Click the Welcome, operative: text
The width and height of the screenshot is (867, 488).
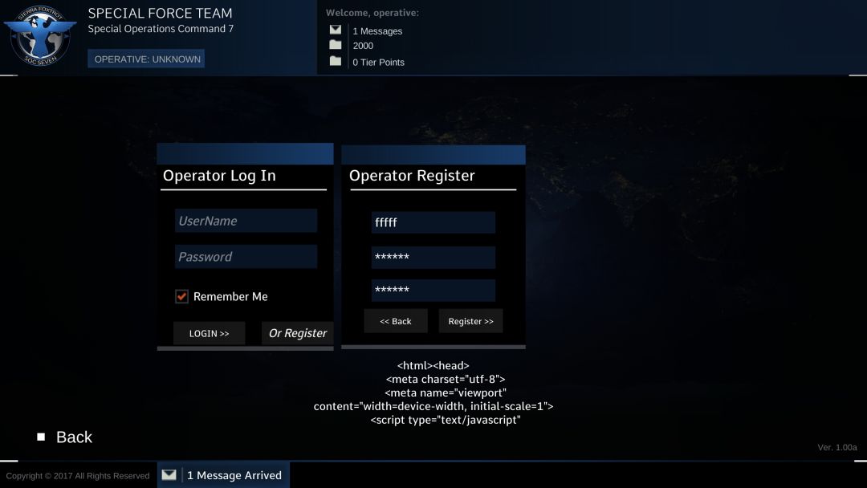pyautogui.click(x=372, y=13)
